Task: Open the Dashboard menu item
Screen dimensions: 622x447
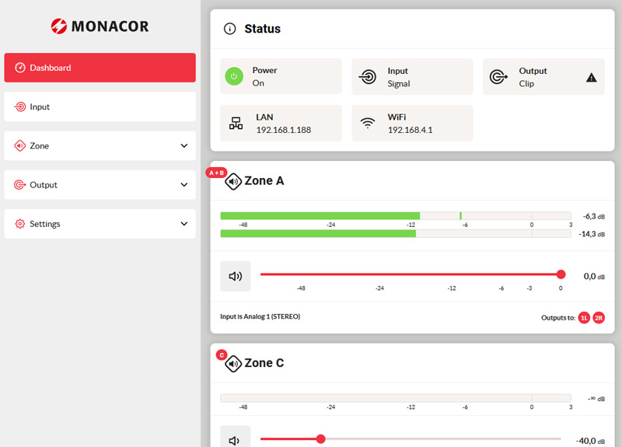Action: (100, 68)
